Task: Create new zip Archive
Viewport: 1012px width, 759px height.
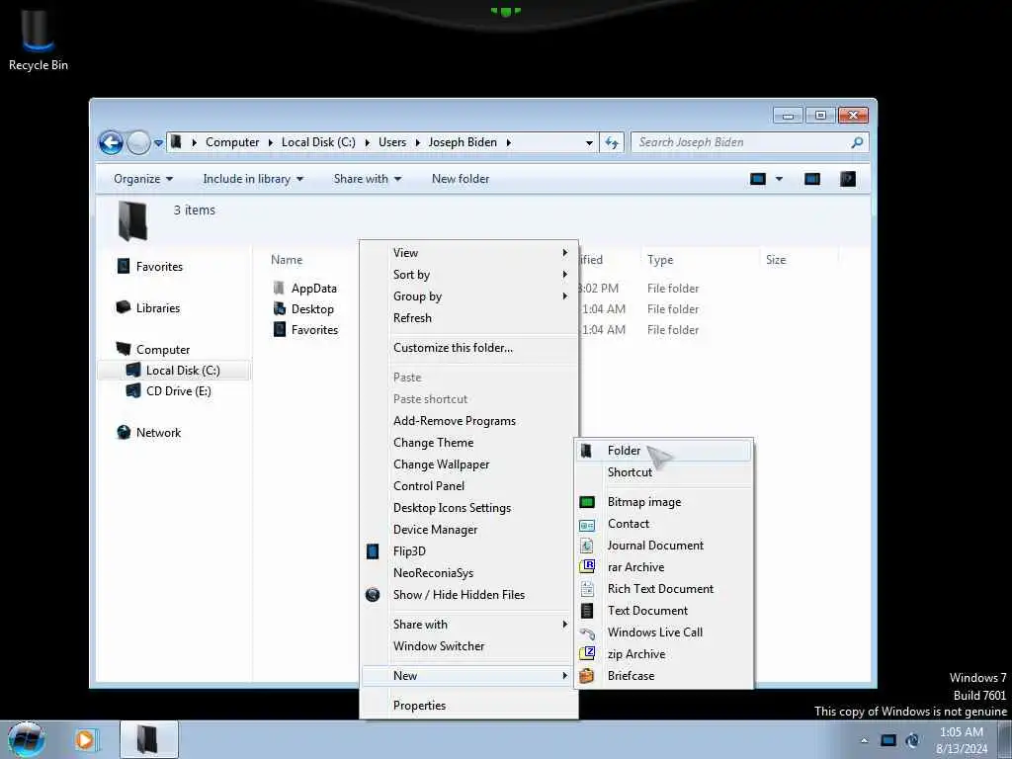Action: (663, 654)
